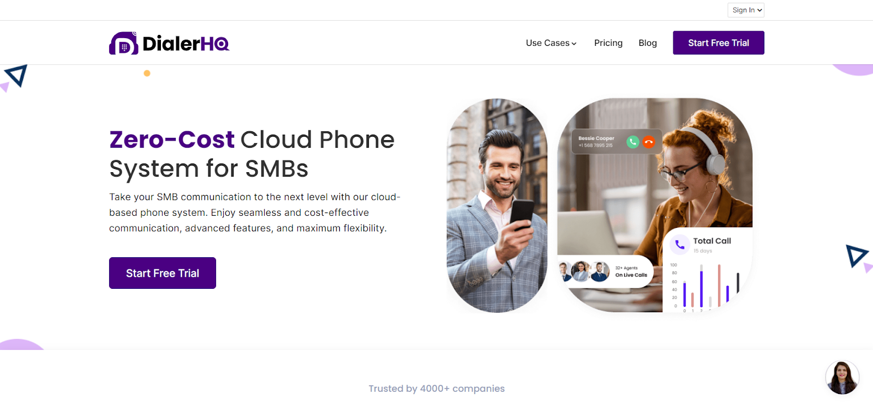Viewport: 873px width, 406px height.
Task: Expand the Use Cases menu
Action: [551, 43]
